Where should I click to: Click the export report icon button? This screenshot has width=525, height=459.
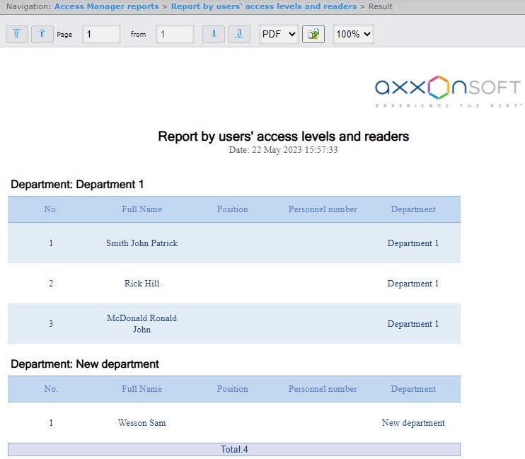point(313,34)
